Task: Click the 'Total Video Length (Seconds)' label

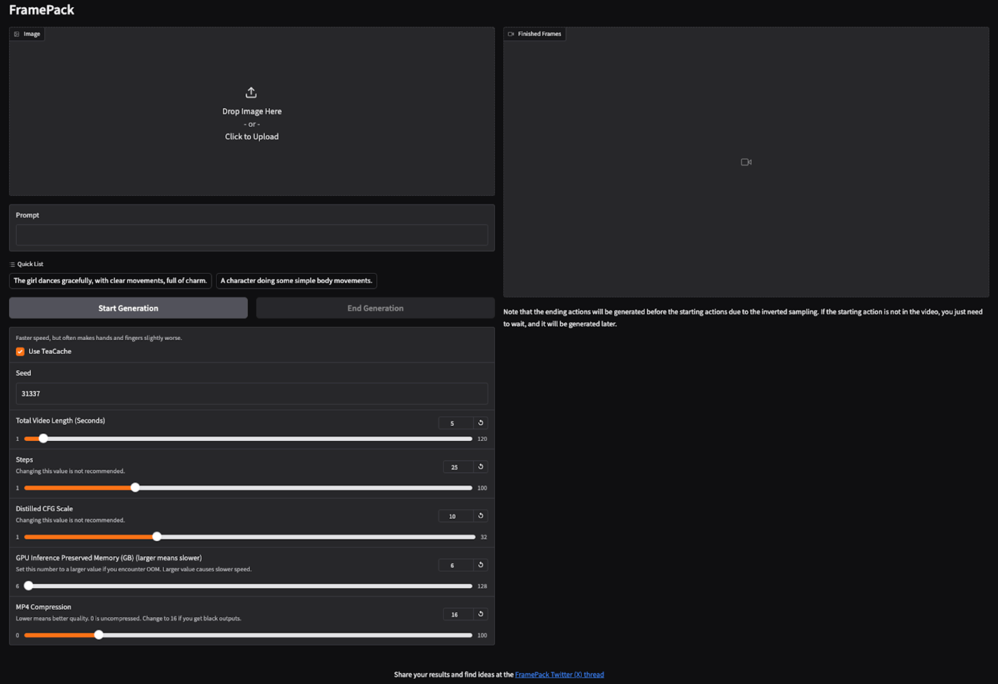Action: (60, 420)
